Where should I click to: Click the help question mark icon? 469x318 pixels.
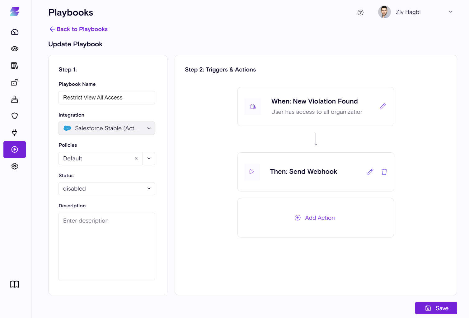(x=360, y=12)
